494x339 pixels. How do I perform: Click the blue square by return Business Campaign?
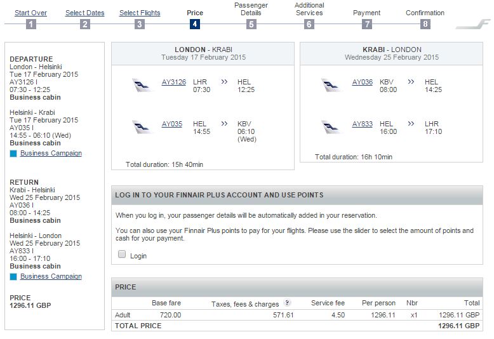click(14, 277)
